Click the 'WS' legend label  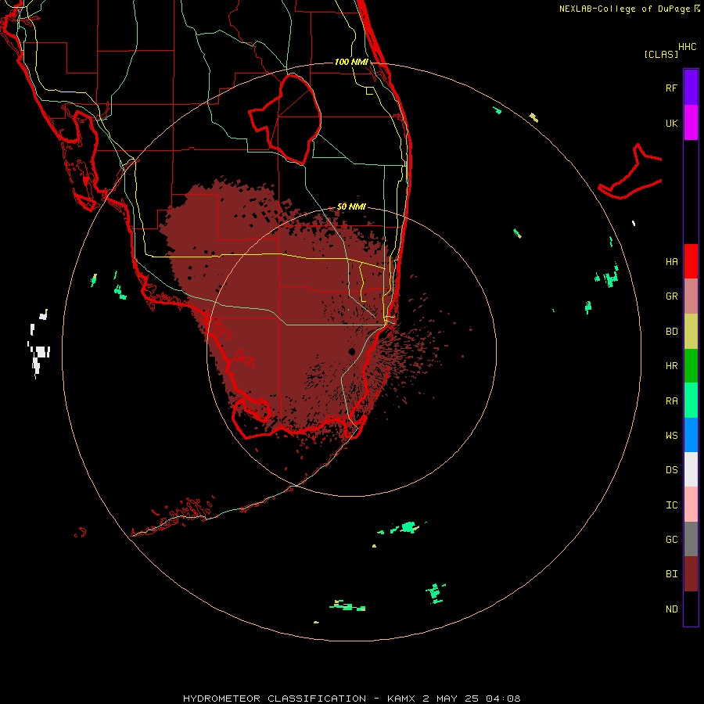coord(671,436)
